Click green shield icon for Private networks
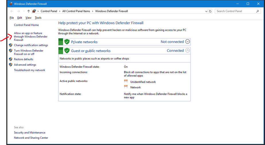The height and width of the screenshot is (145, 265). (67, 42)
